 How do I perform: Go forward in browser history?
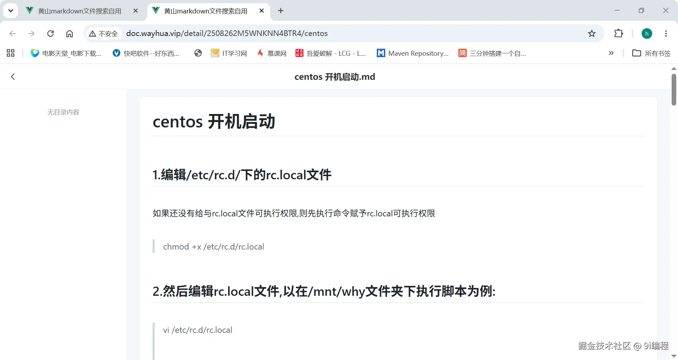point(31,34)
